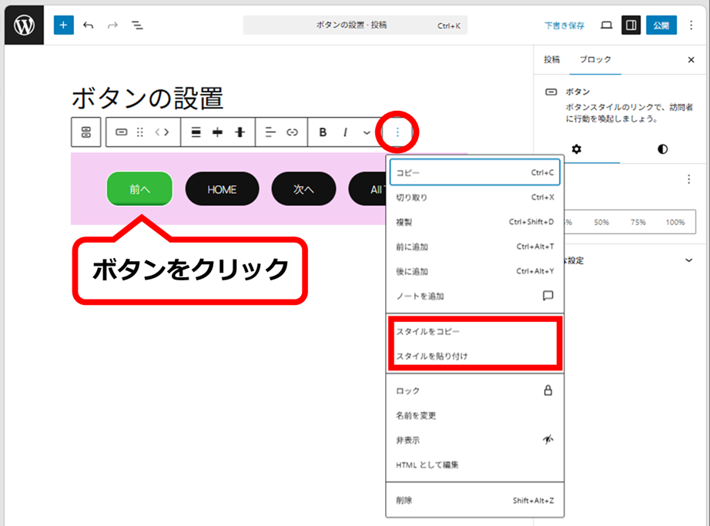Screen dimensions: 710x526
Task: Select the 100% width option
Action: tap(675, 222)
